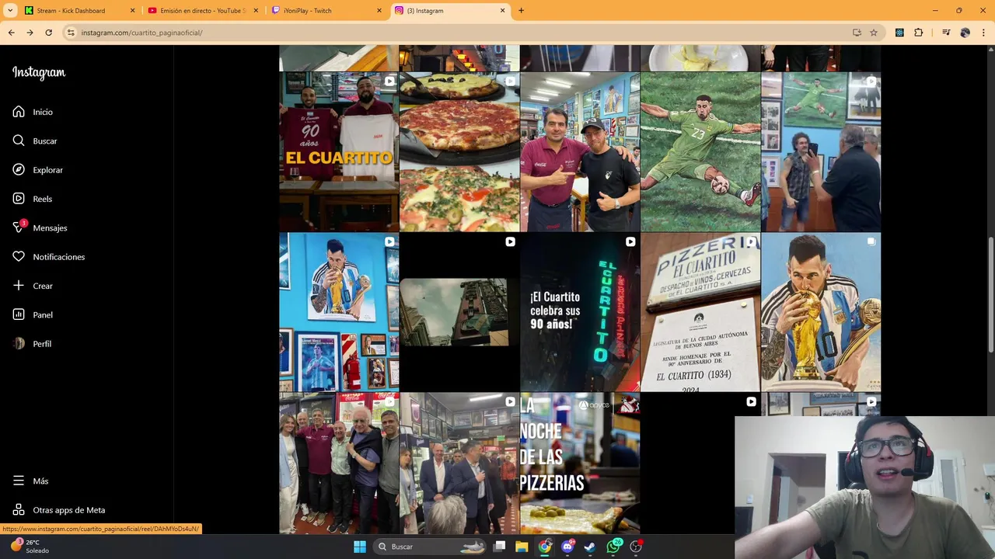Open the Extensions puzzle icon

(x=919, y=33)
